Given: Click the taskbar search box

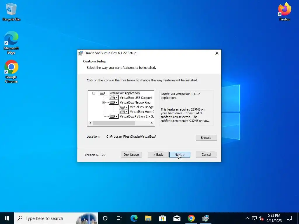Looking at the screenshot, I should [x=56, y=218].
